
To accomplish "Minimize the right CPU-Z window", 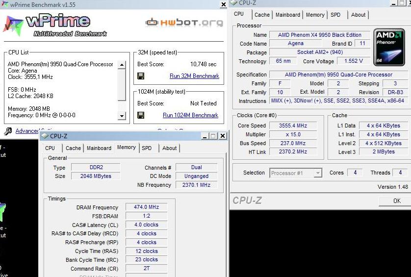I will pos(393,3).
